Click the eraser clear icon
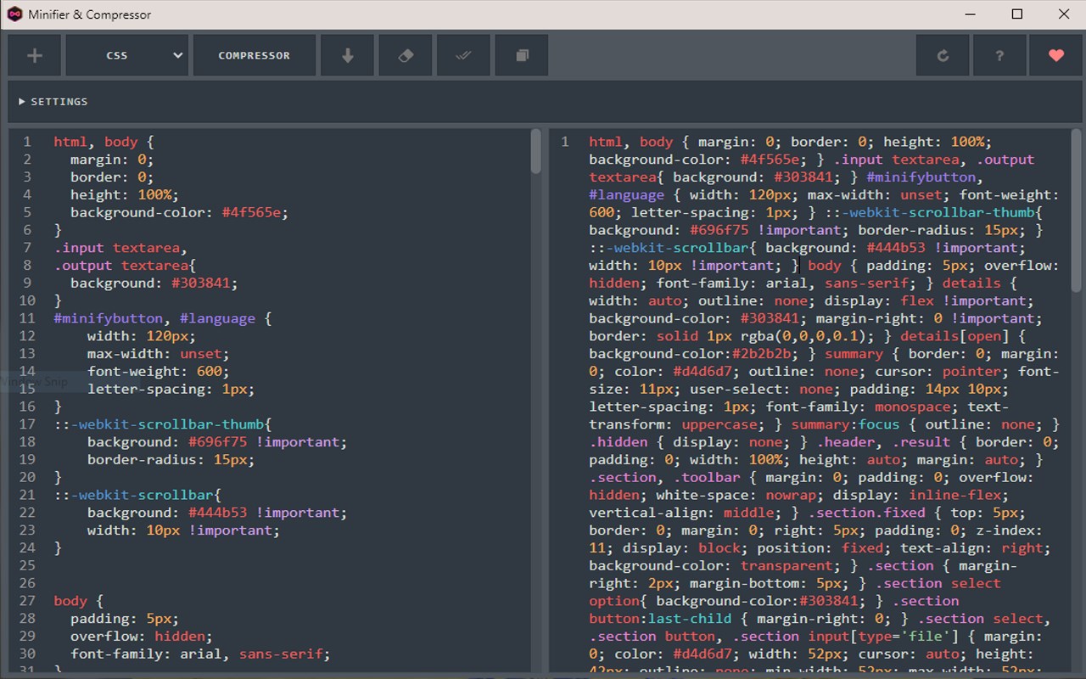Viewport: 1086px width, 679px height. tap(406, 55)
